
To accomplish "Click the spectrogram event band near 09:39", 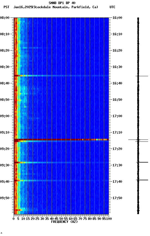I will [61, 181].
